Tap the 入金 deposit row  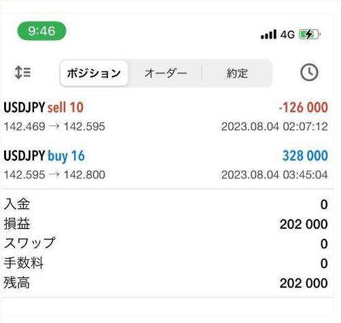click(x=166, y=204)
